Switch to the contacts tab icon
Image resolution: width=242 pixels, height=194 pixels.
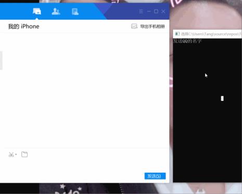(56, 11)
